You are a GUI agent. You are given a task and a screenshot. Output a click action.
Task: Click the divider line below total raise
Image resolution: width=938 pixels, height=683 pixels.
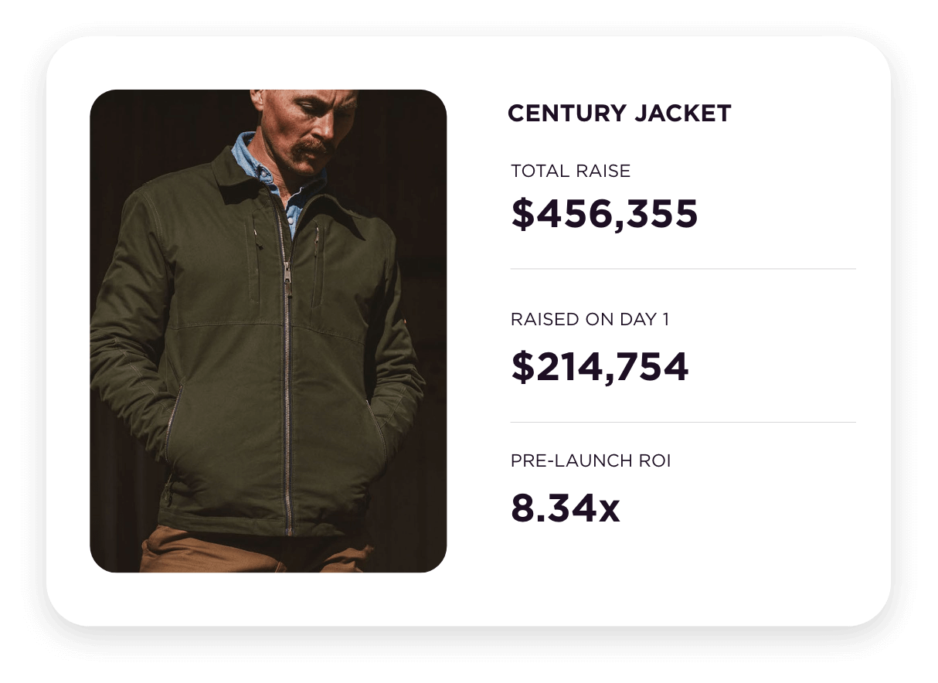(683, 269)
